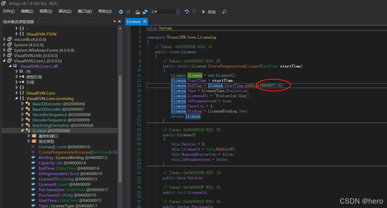This screenshot has height=208, width=387.
Task: Click the redo icon
Action: coord(194,12)
